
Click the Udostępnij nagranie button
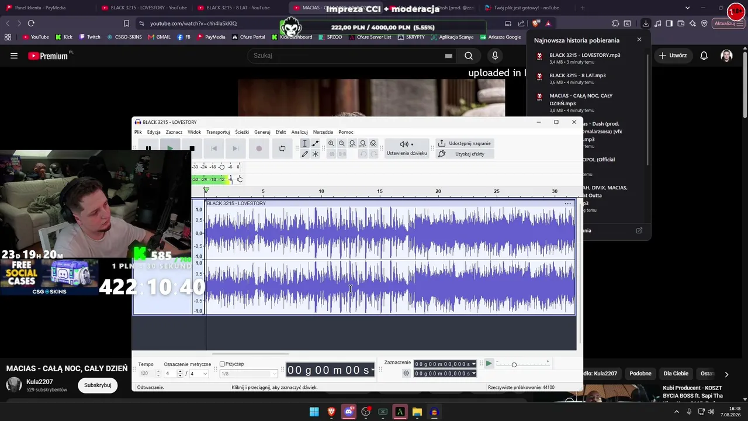[x=465, y=143]
